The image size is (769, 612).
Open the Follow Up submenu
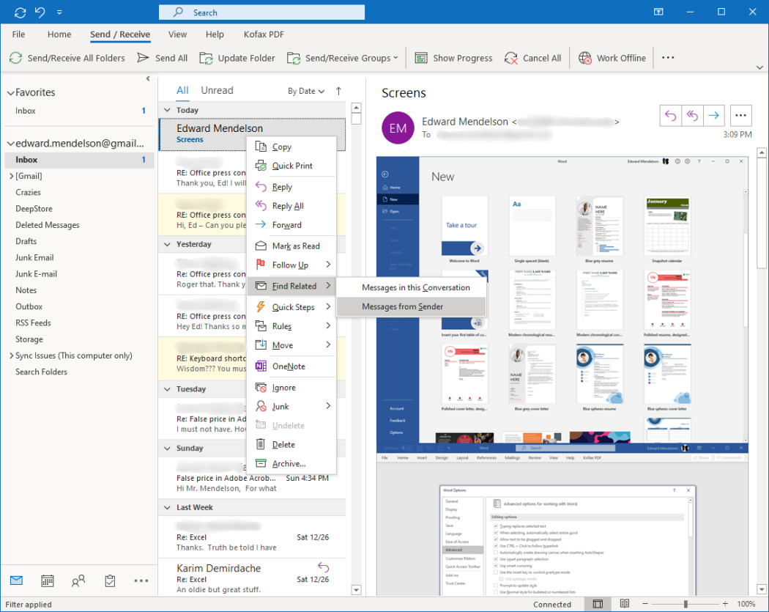point(291,265)
